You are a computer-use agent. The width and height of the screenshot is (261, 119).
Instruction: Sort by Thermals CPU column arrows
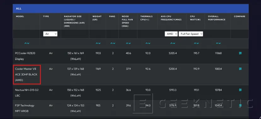(x=148, y=43)
